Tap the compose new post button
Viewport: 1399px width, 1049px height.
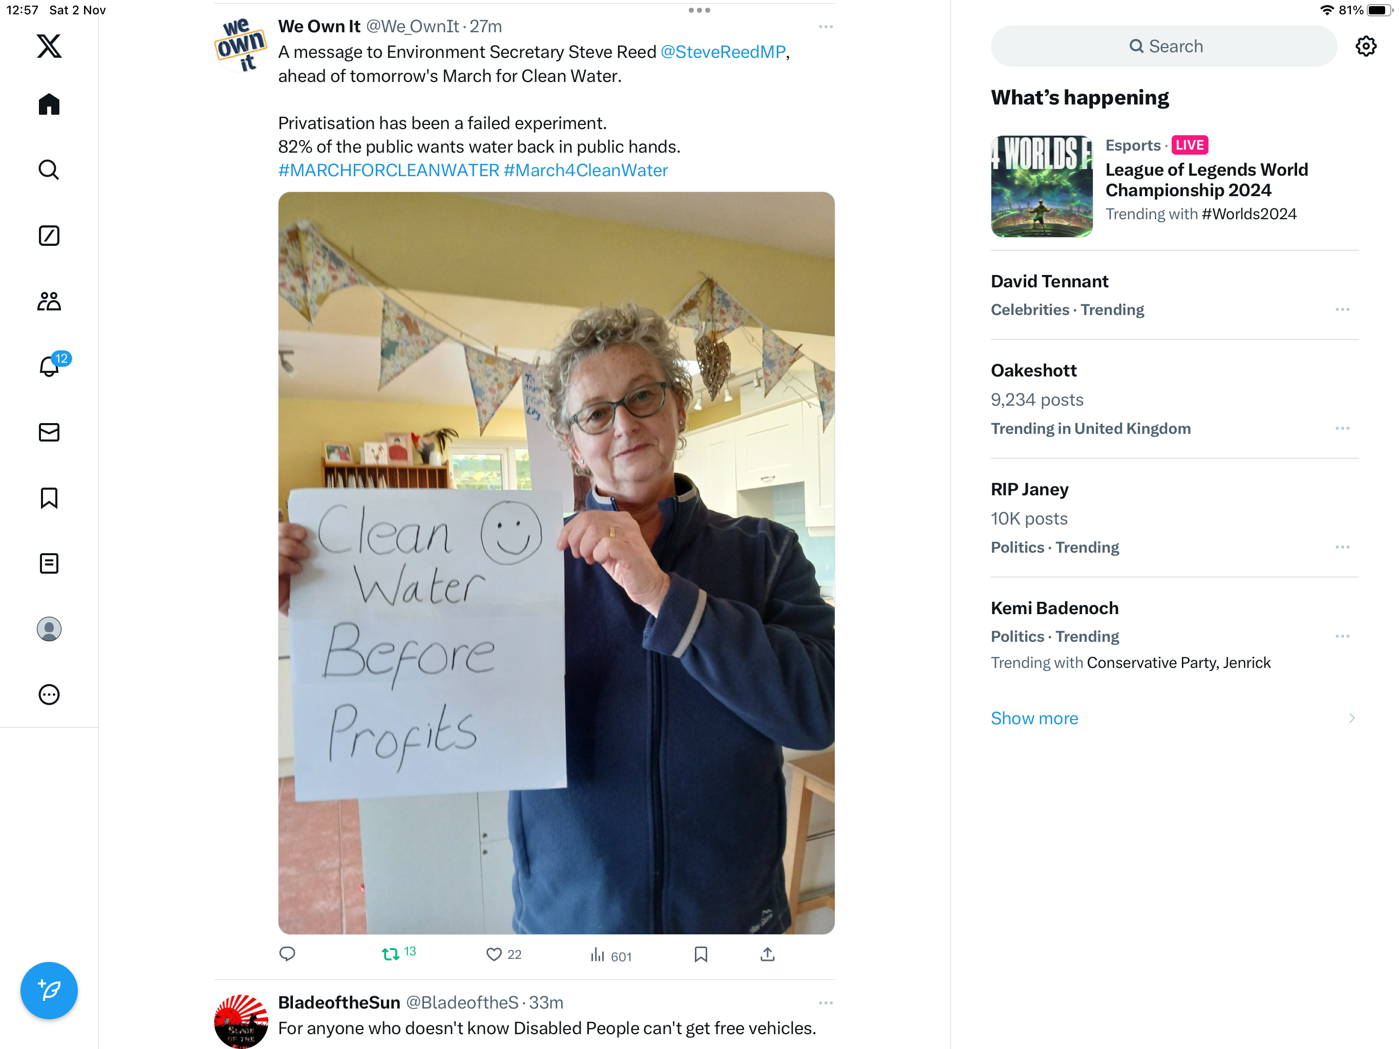pos(49,990)
